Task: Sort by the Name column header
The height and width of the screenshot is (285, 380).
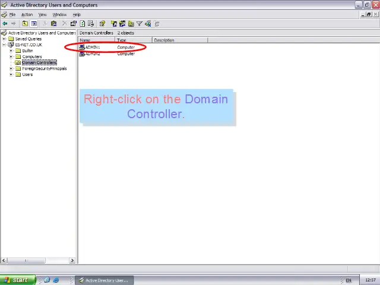Action: pyautogui.click(x=96, y=40)
